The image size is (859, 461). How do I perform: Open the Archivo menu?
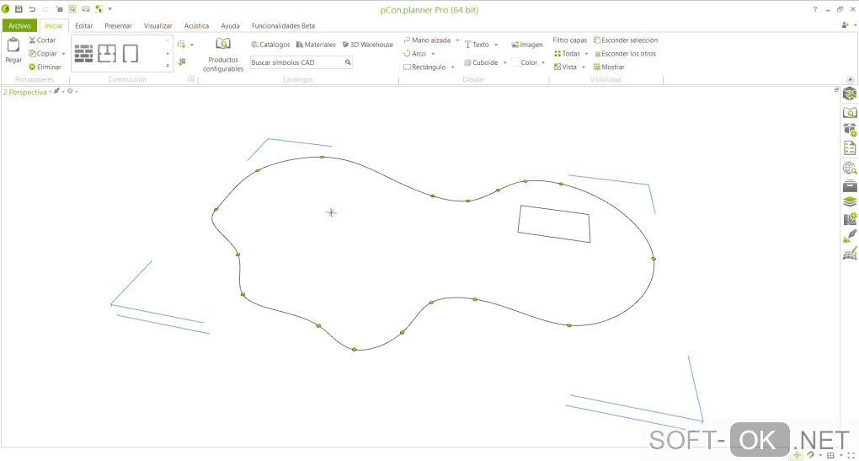point(19,26)
